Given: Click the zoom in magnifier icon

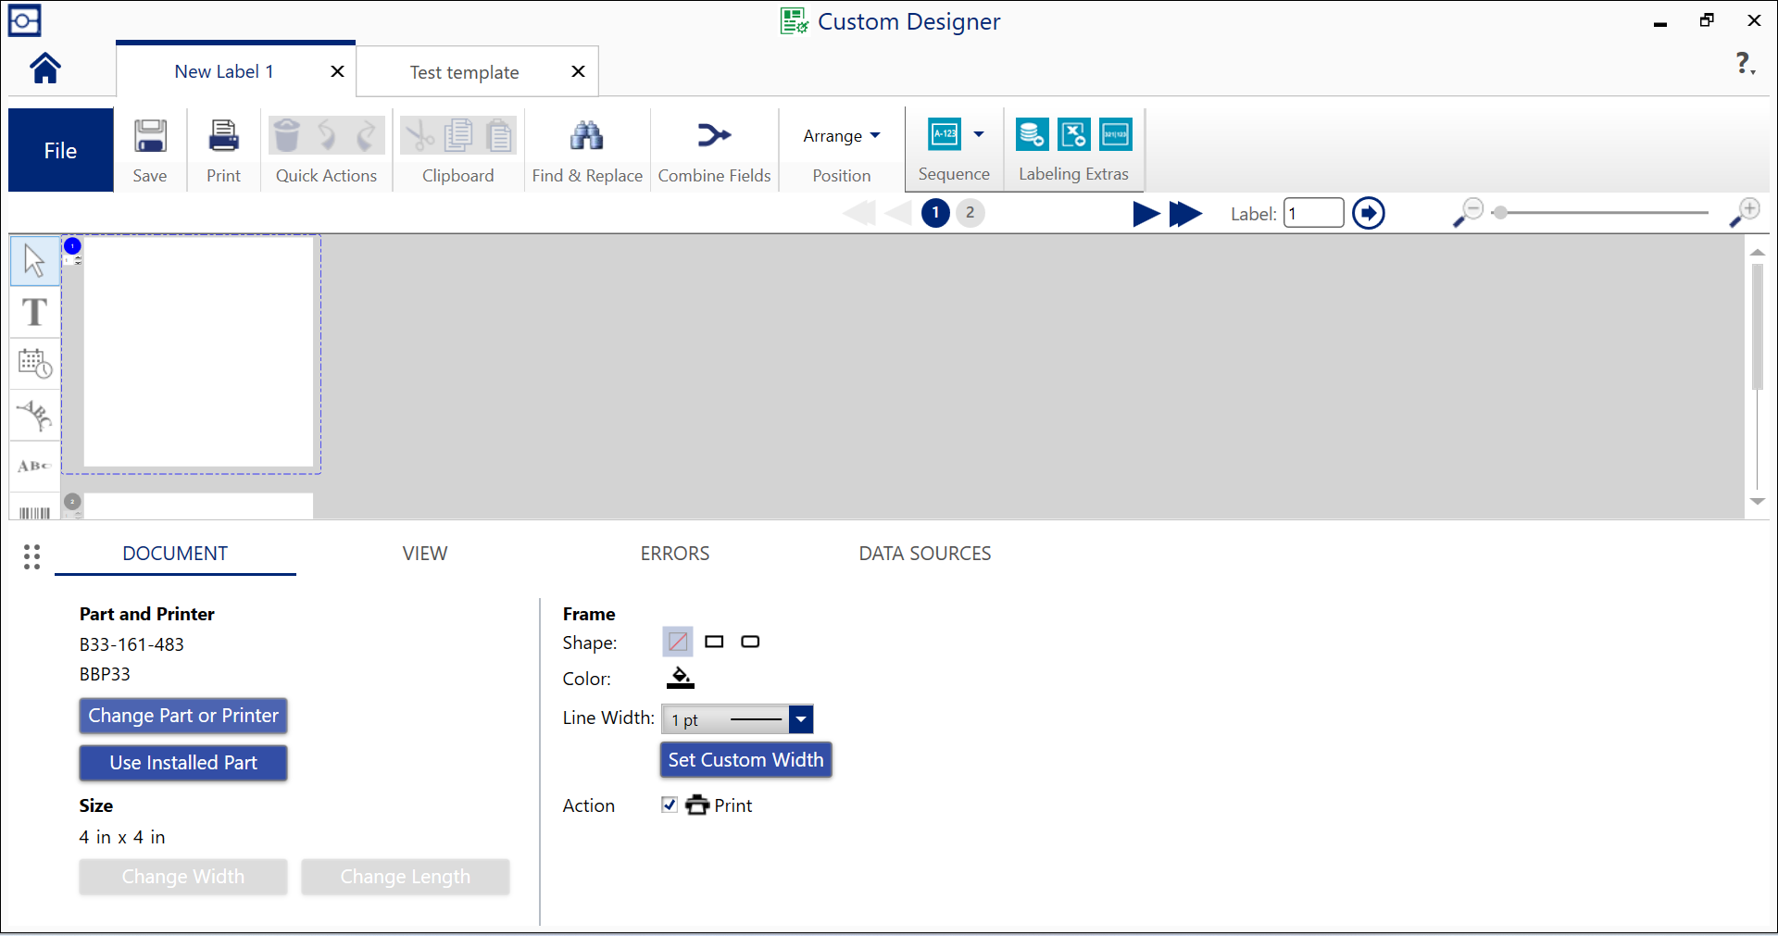Looking at the screenshot, I should click(1745, 212).
